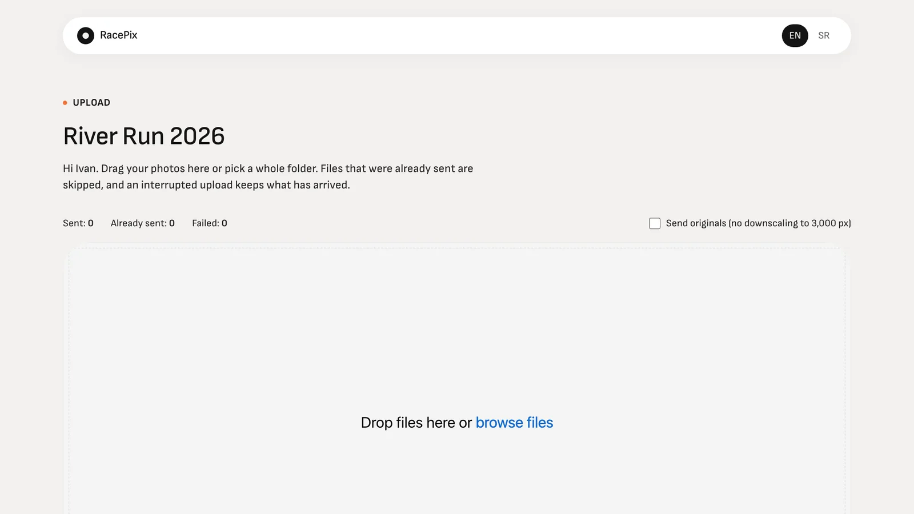The image size is (914, 514).
Task: Click the Sent: 0 counter
Action: 78,223
